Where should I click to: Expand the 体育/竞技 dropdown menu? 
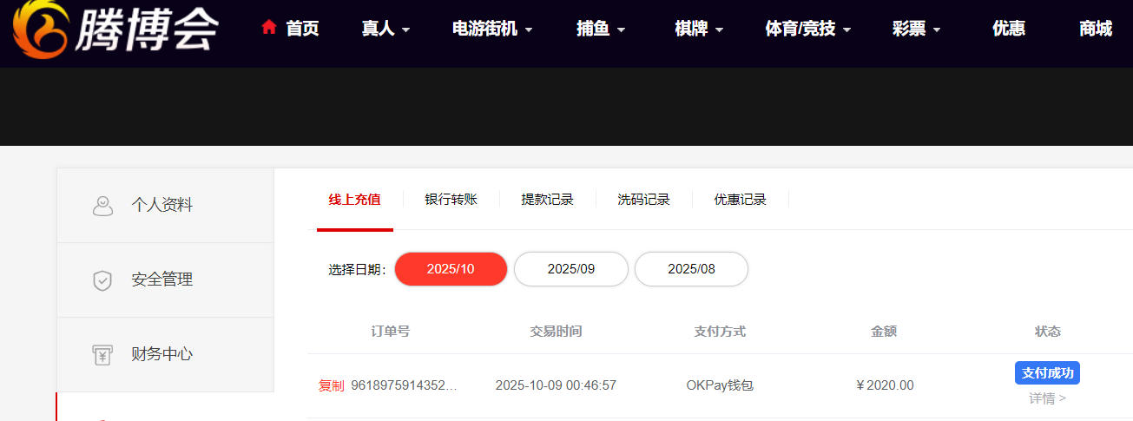point(807,29)
